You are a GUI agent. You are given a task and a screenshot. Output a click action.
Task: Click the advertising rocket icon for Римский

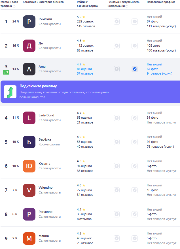pos(117,22)
